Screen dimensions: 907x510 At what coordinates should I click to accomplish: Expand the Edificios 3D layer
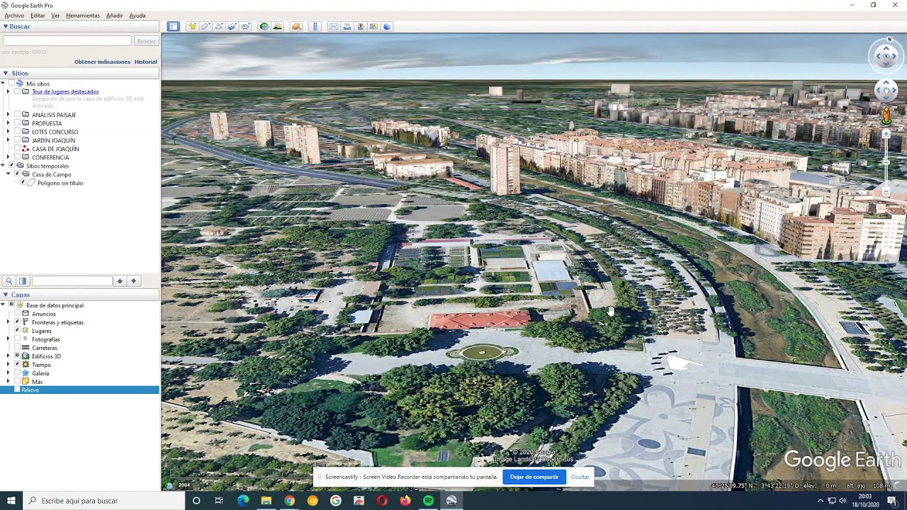pyautogui.click(x=9, y=356)
